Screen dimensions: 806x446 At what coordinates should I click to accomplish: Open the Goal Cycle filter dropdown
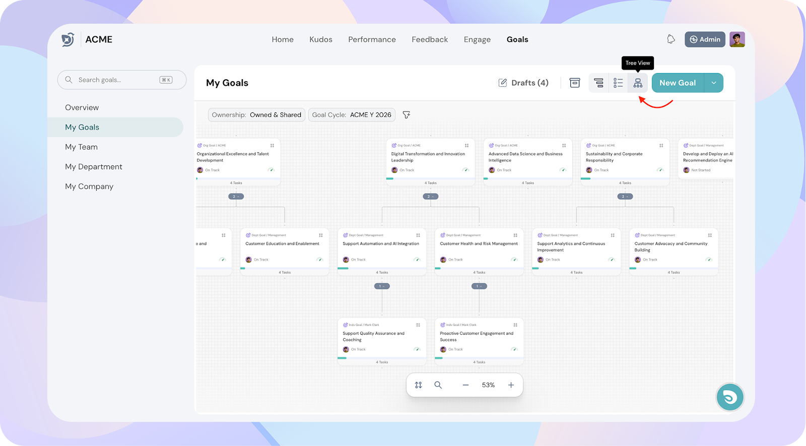[x=352, y=115]
